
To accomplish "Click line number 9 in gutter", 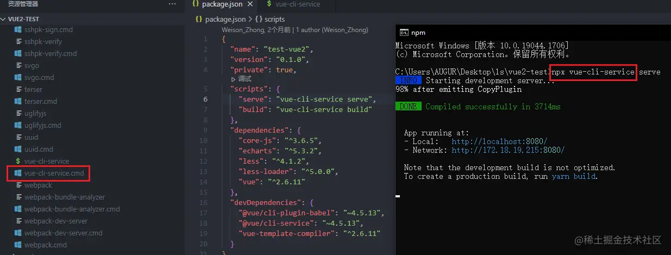I will 205,130.
